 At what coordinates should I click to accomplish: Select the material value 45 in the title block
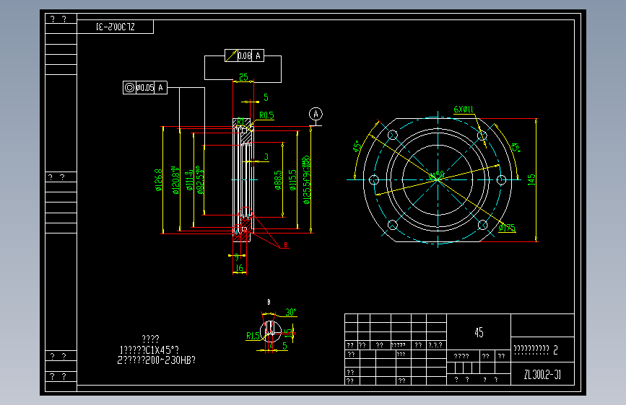click(x=479, y=332)
